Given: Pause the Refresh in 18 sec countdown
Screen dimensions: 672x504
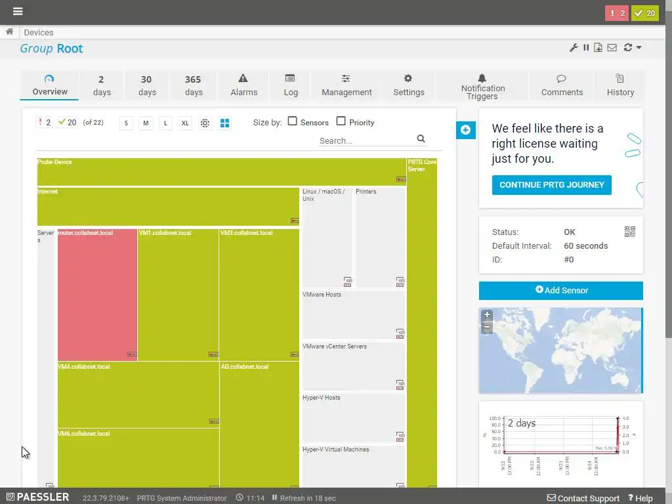Looking at the screenshot, I should click(304, 498).
